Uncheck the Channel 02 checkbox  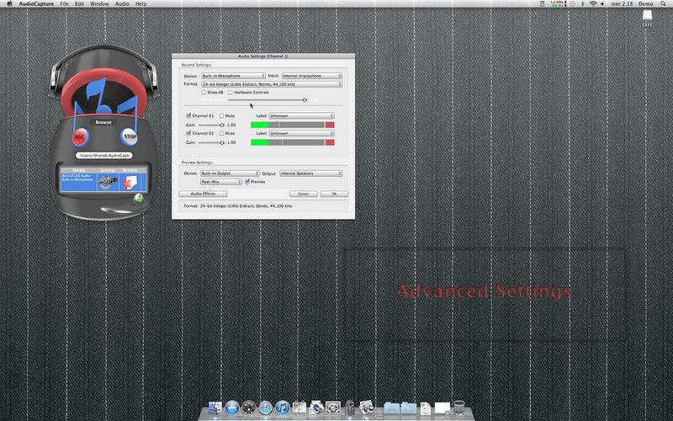(x=188, y=133)
